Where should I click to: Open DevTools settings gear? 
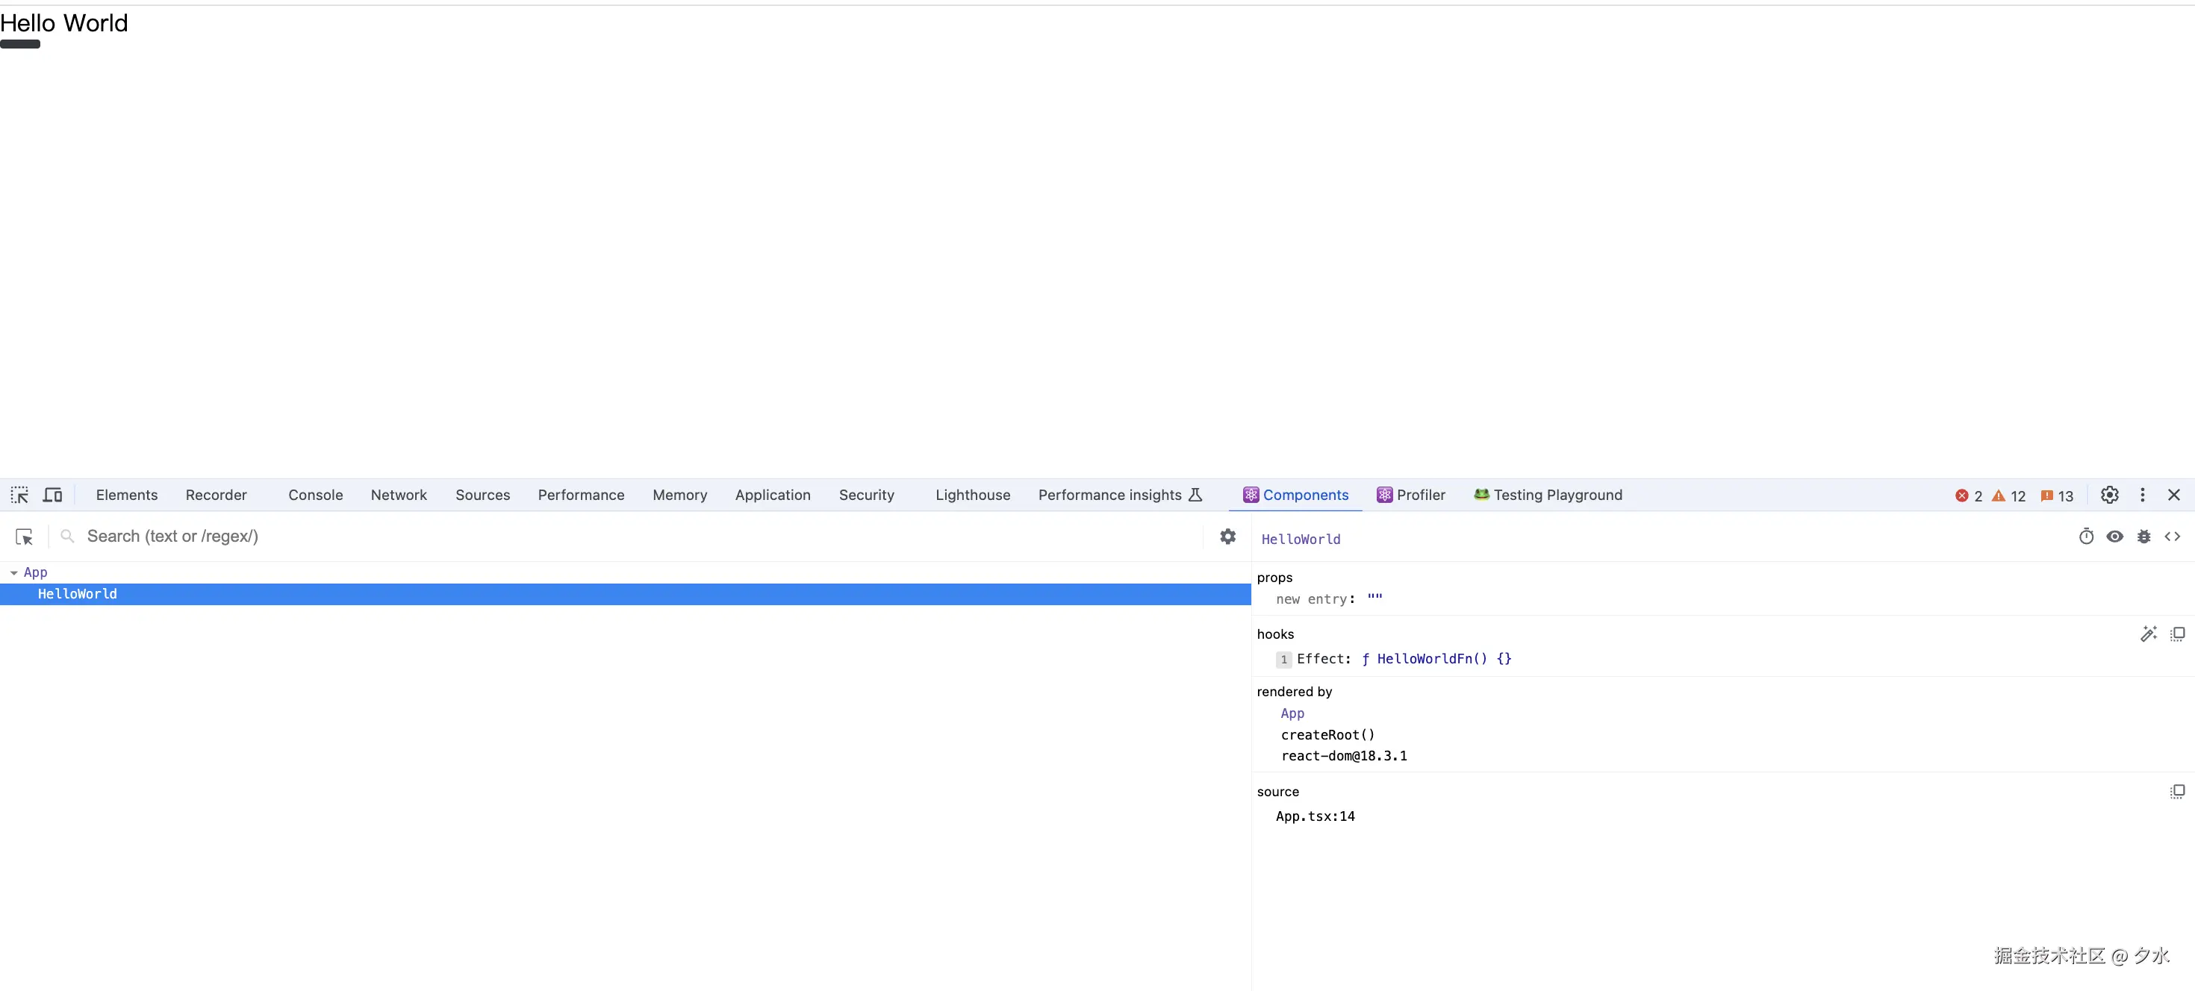click(2109, 495)
